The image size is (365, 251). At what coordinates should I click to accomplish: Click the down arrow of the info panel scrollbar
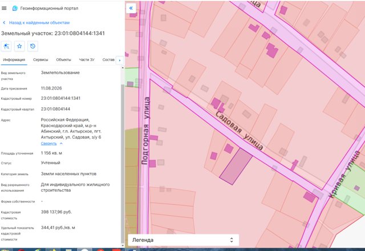123,245
